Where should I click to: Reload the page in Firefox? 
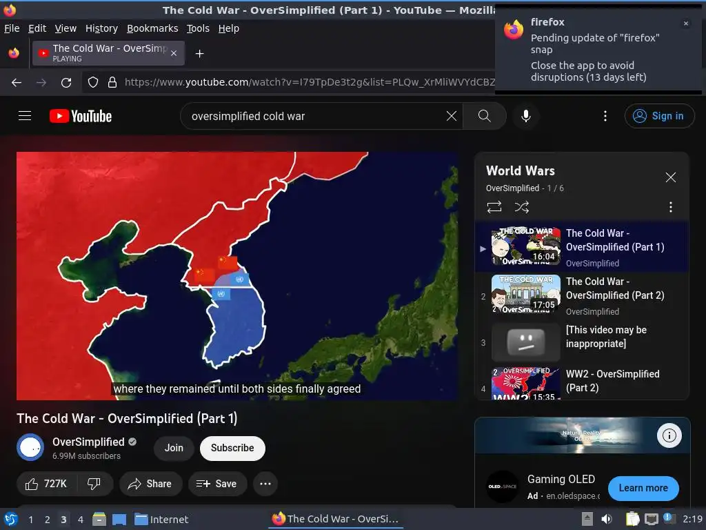[66, 83]
